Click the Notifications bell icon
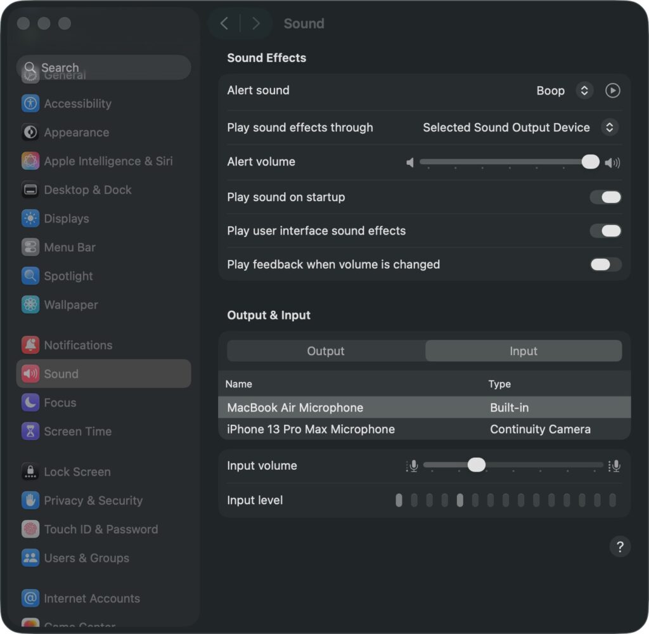 coord(30,345)
